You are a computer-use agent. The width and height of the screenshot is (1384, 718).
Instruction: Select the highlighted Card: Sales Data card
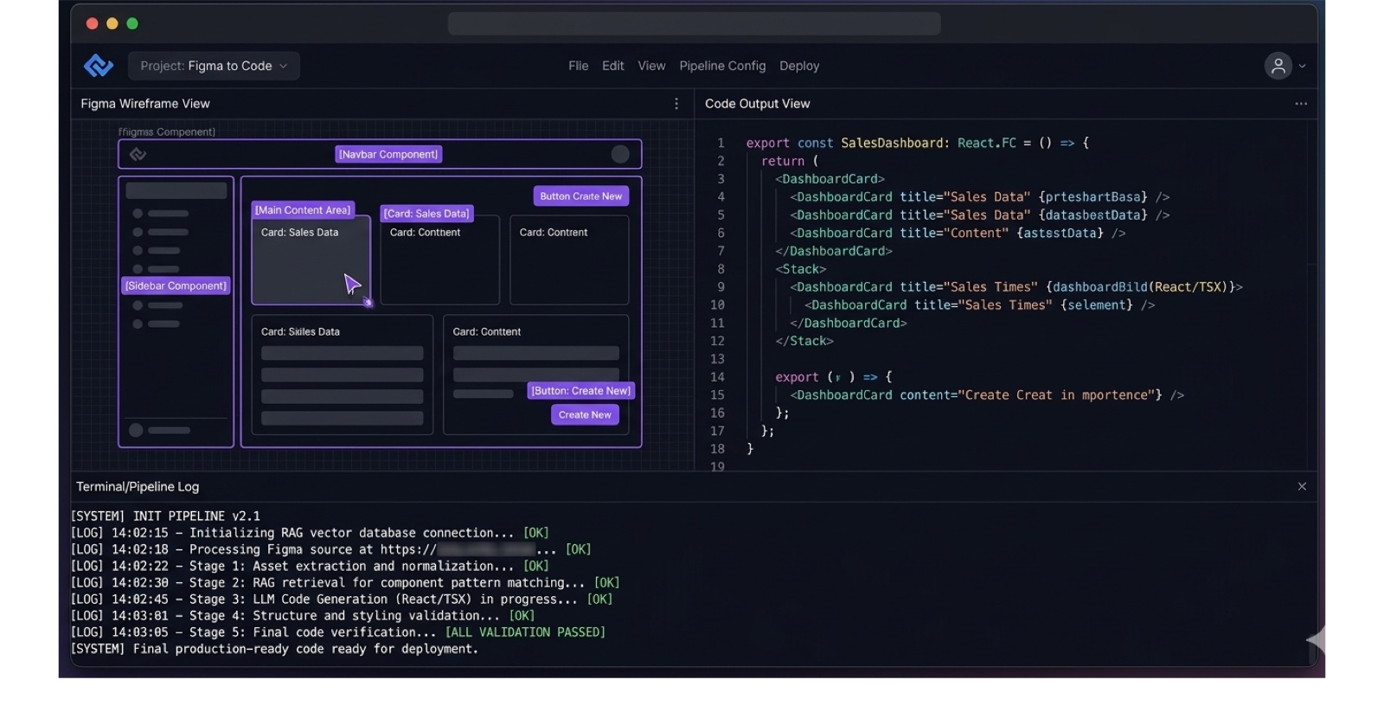coord(311,260)
